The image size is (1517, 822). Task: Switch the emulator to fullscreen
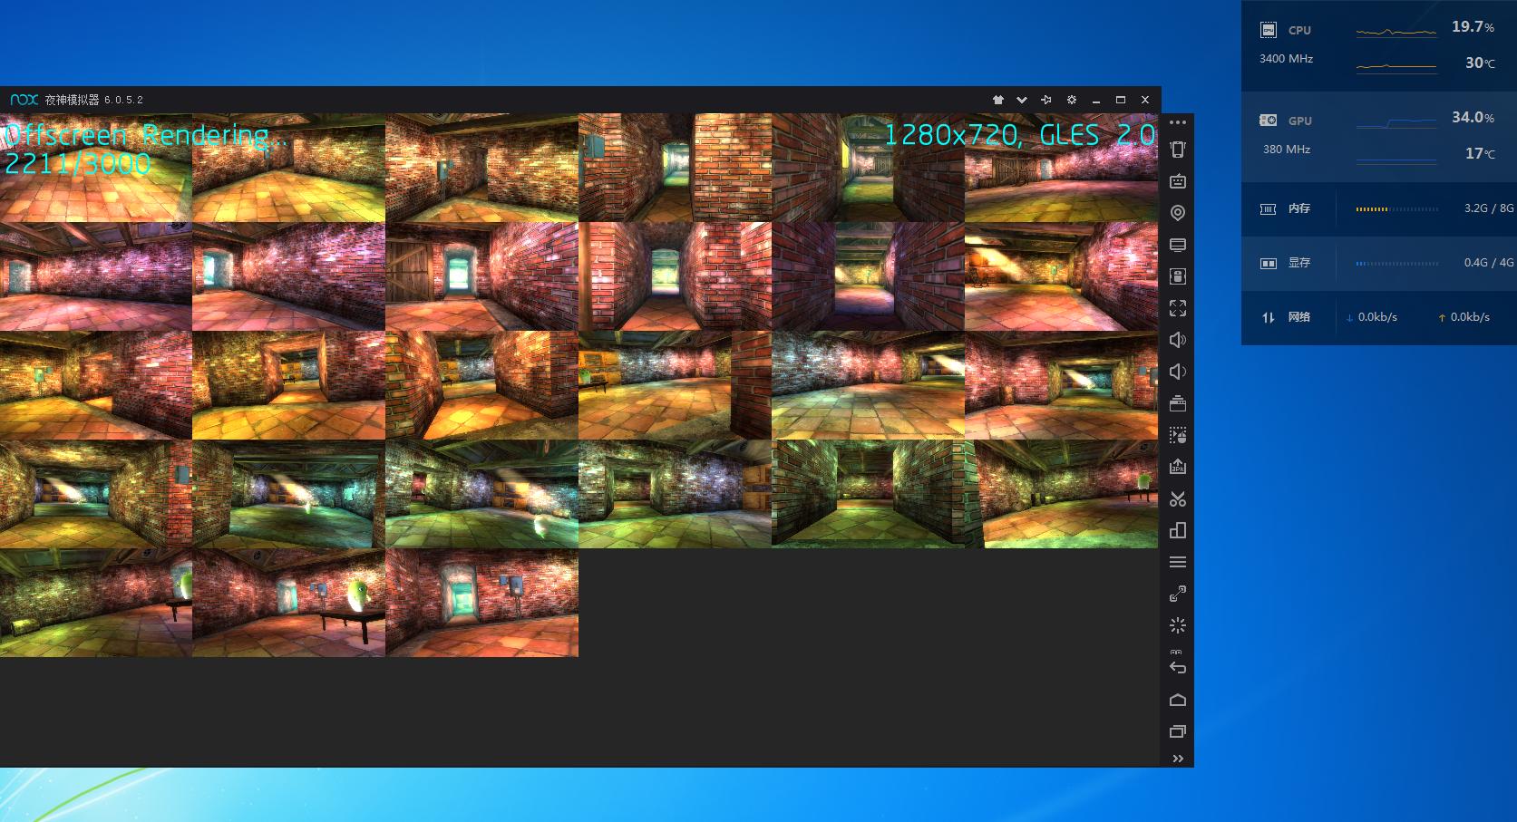click(x=1177, y=308)
